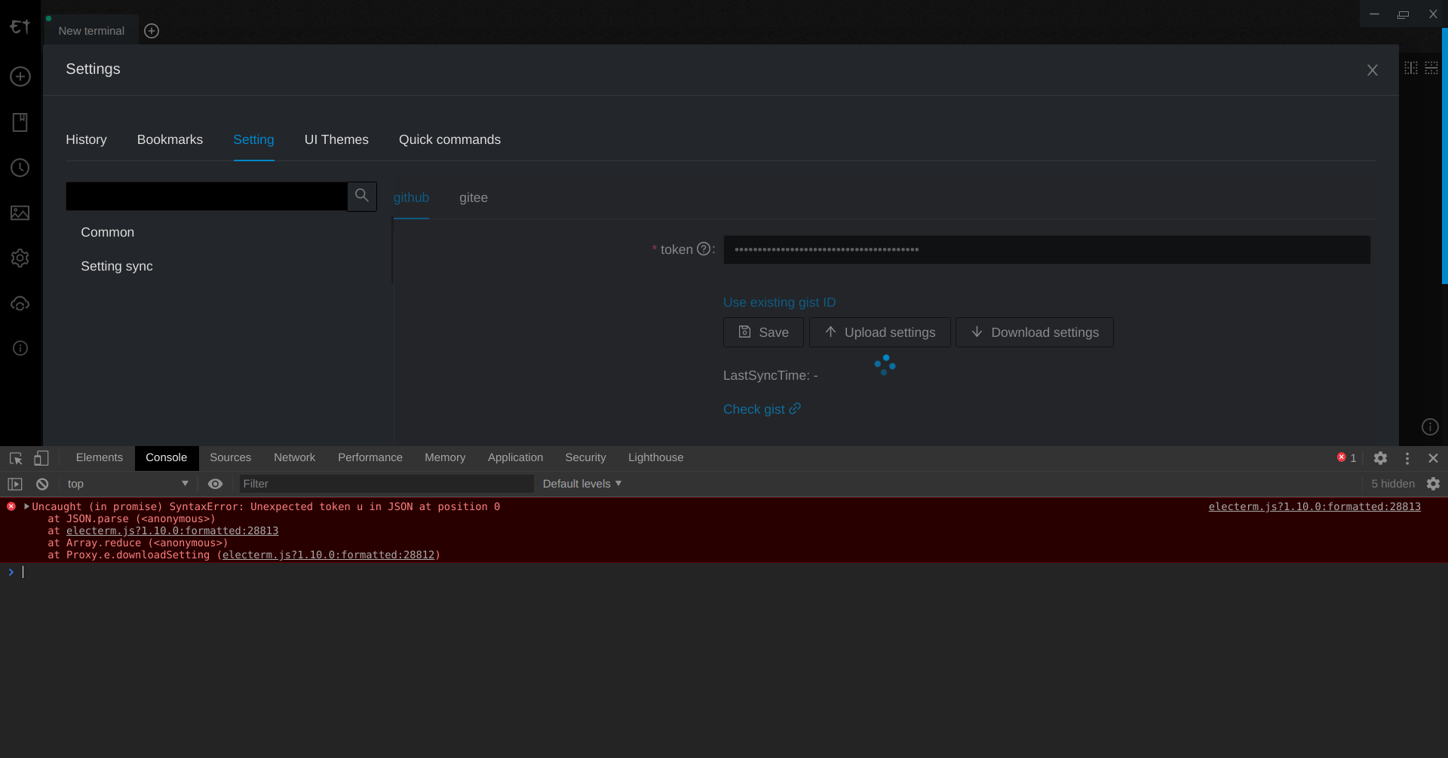
Task: Open DevTools settings gear
Action: 1381,458
